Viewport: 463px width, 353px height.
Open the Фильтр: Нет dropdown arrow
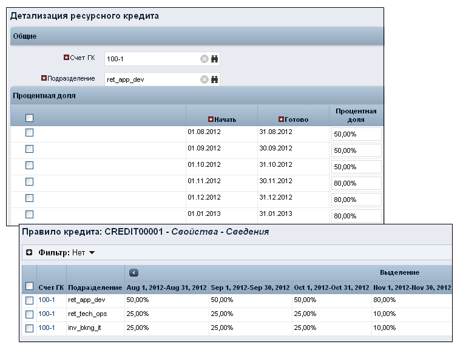[x=92, y=253]
